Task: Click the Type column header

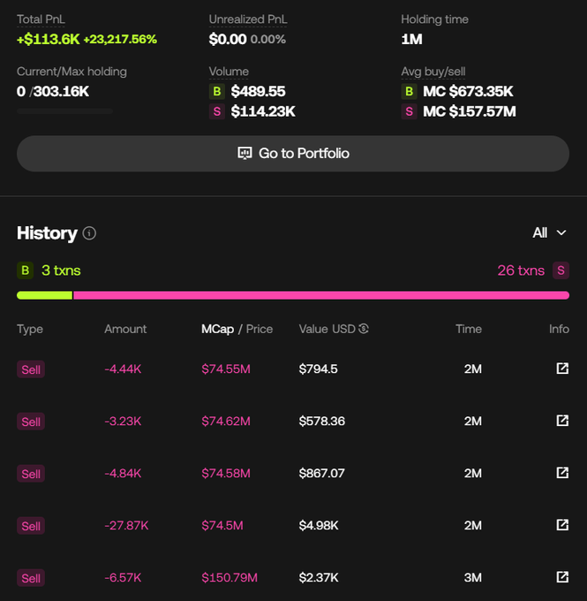Action: tap(30, 329)
